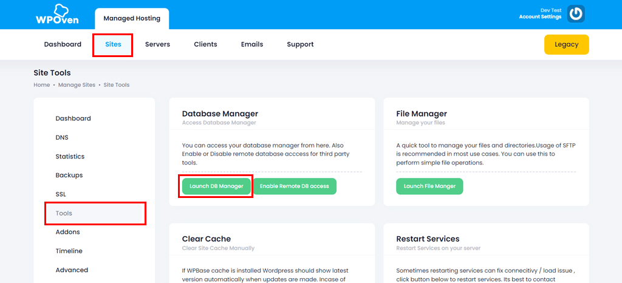This screenshot has width=622, height=283.
Task: Launch File Manager
Action: tap(429, 186)
